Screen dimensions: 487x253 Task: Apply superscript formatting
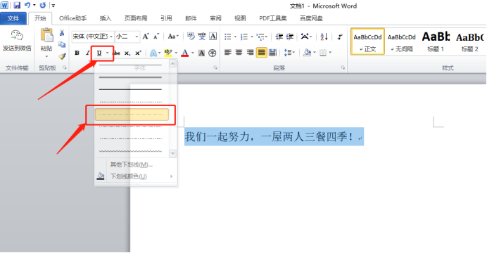click(x=138, y=53)
